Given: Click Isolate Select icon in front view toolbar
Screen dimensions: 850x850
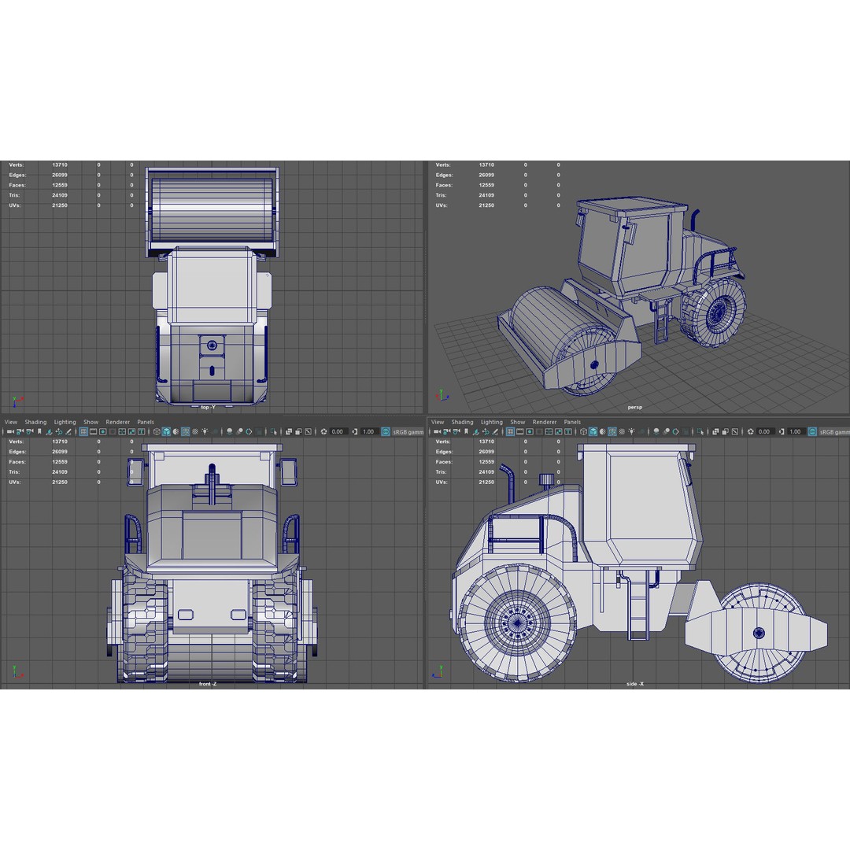Looking at the screenshot, I should point(274,431).
